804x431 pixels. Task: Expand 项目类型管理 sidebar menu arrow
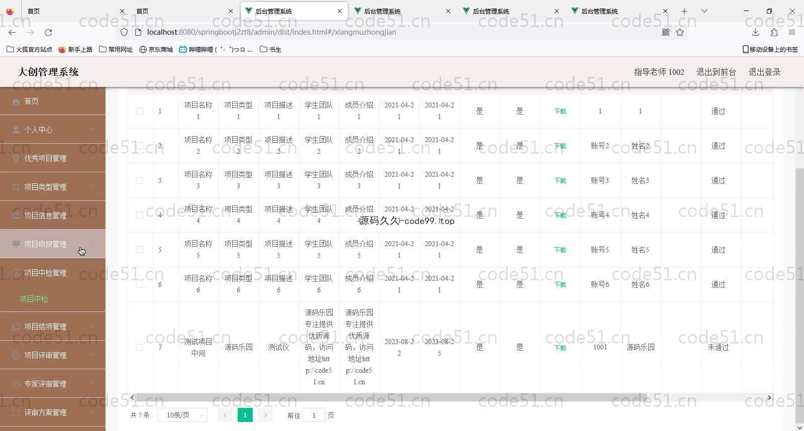pos(92,187)
